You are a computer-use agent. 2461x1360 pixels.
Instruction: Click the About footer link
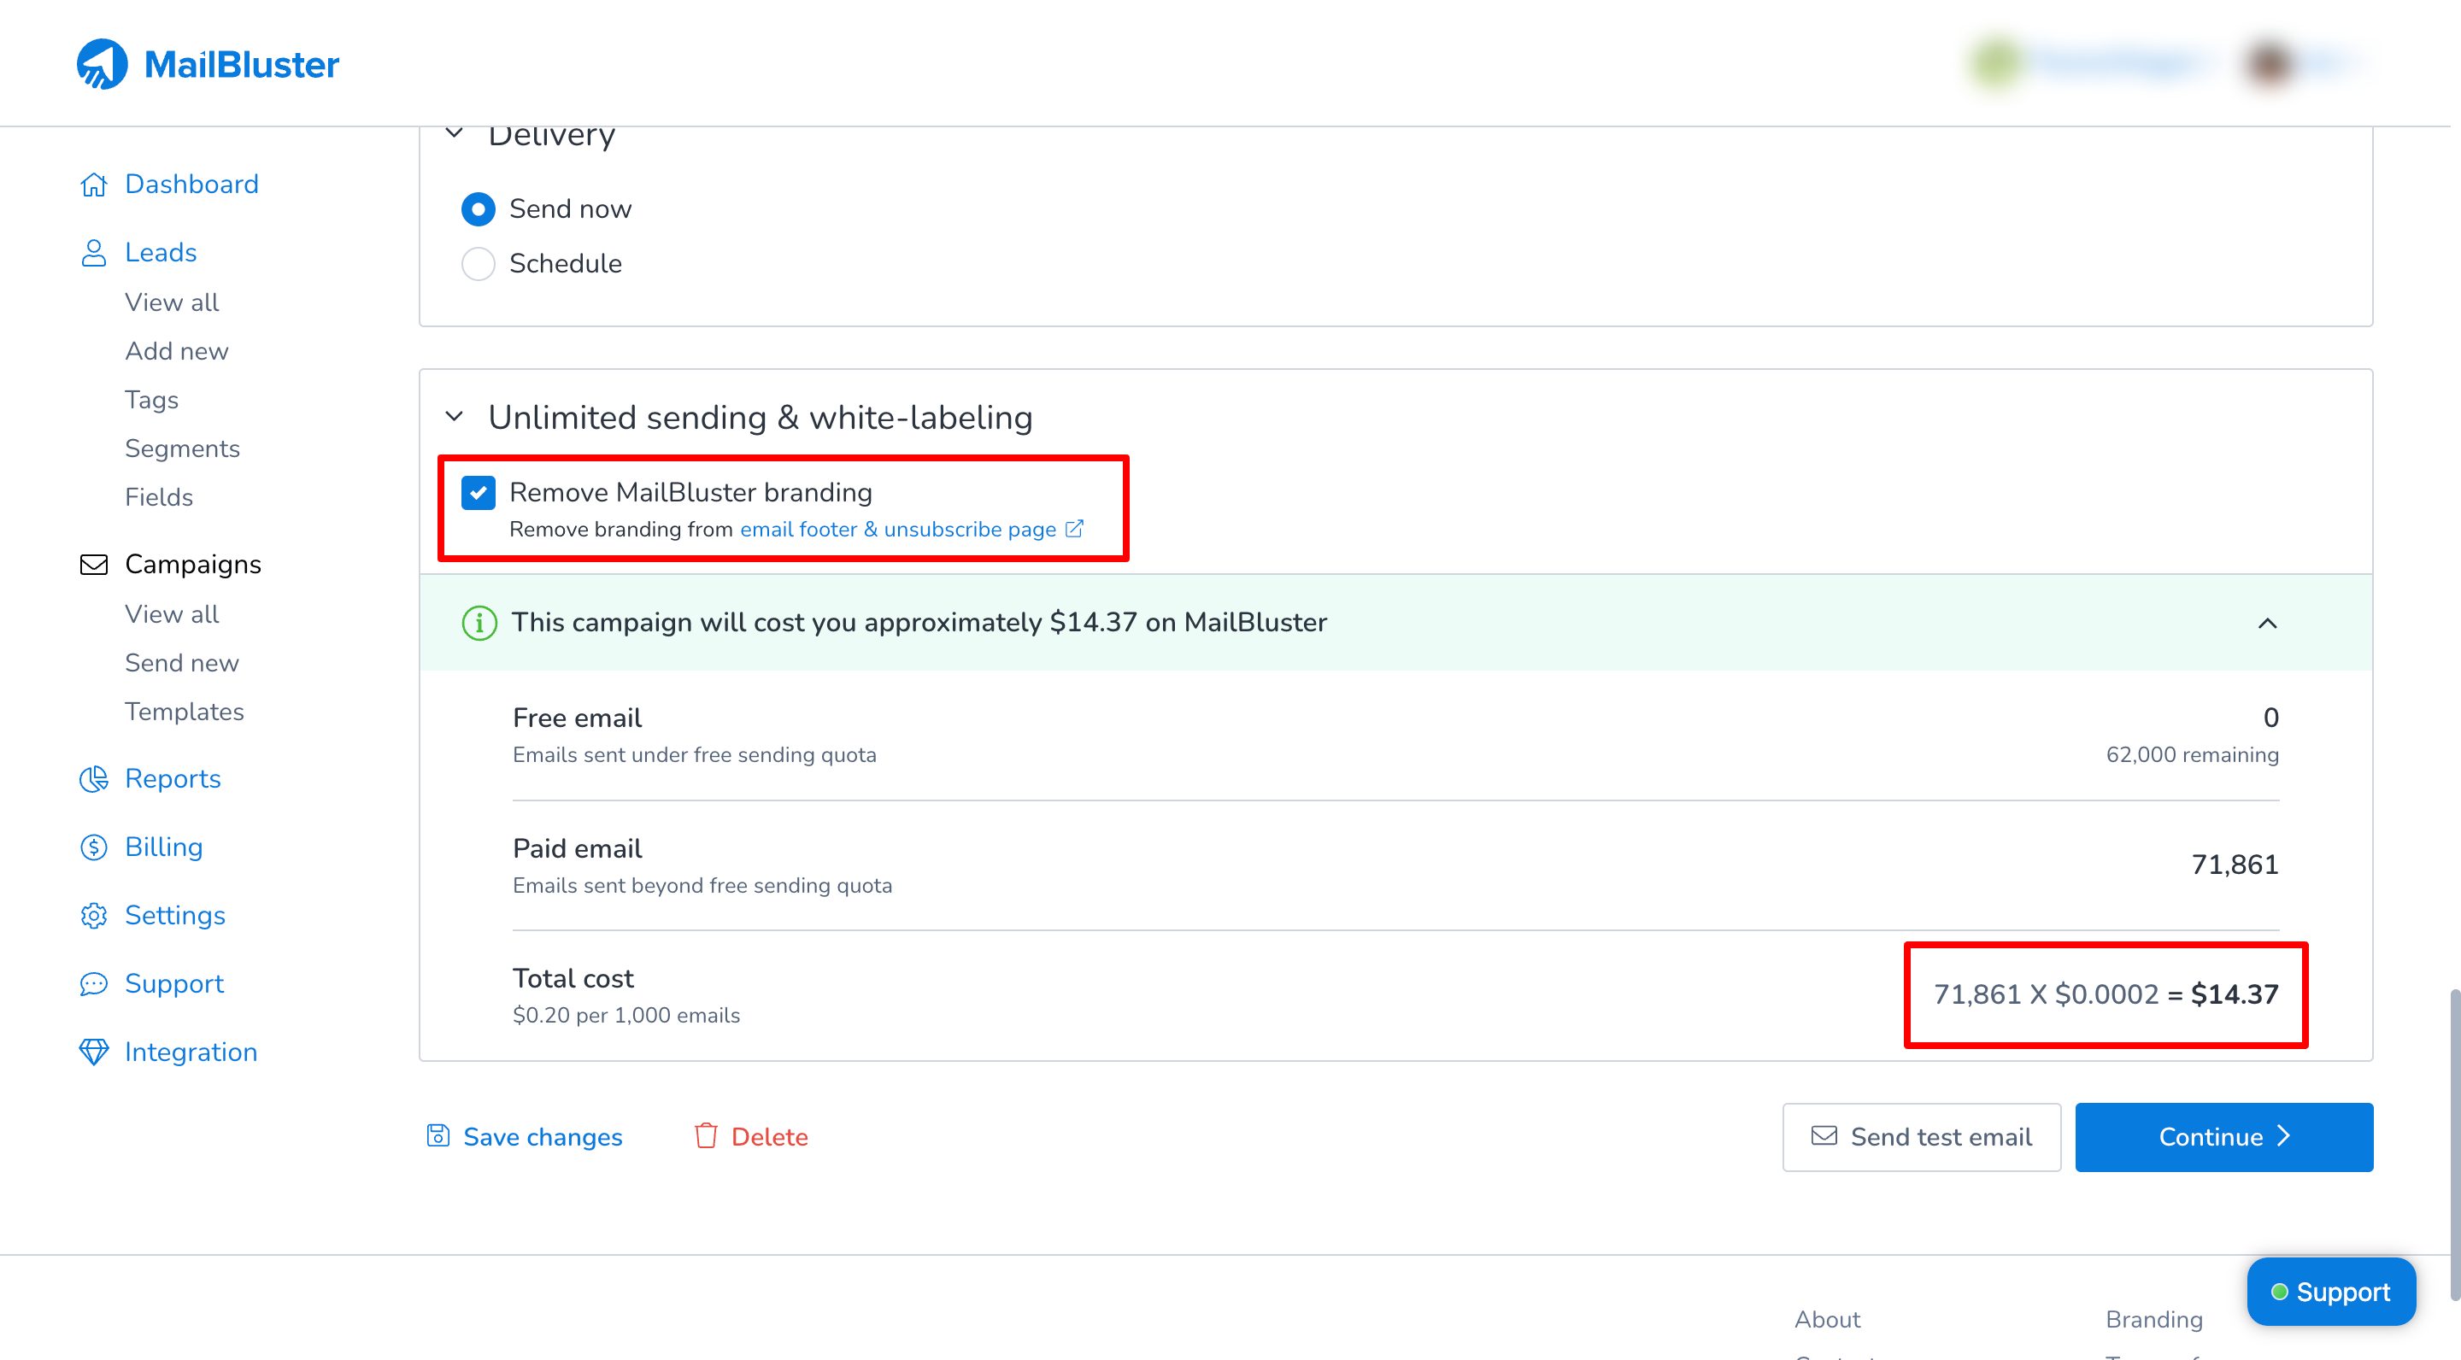click(x=1827, y=1319)
